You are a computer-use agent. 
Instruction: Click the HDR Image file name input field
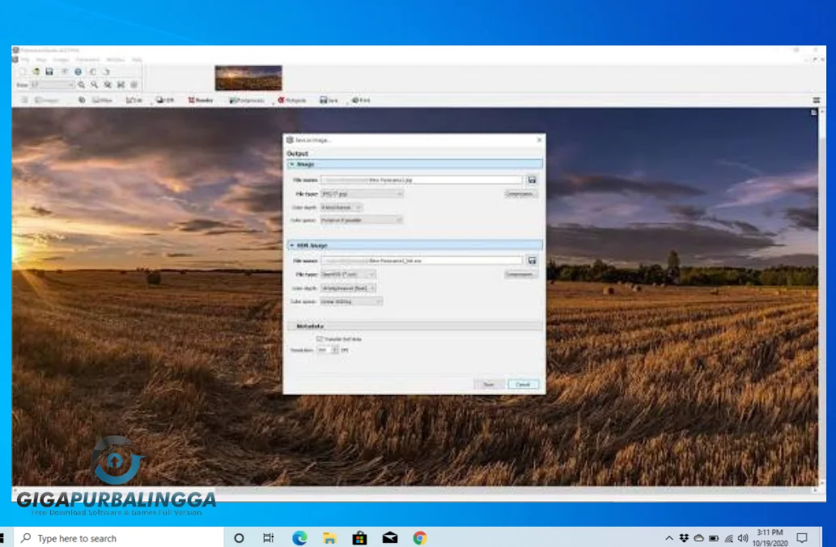click(422, 261)
